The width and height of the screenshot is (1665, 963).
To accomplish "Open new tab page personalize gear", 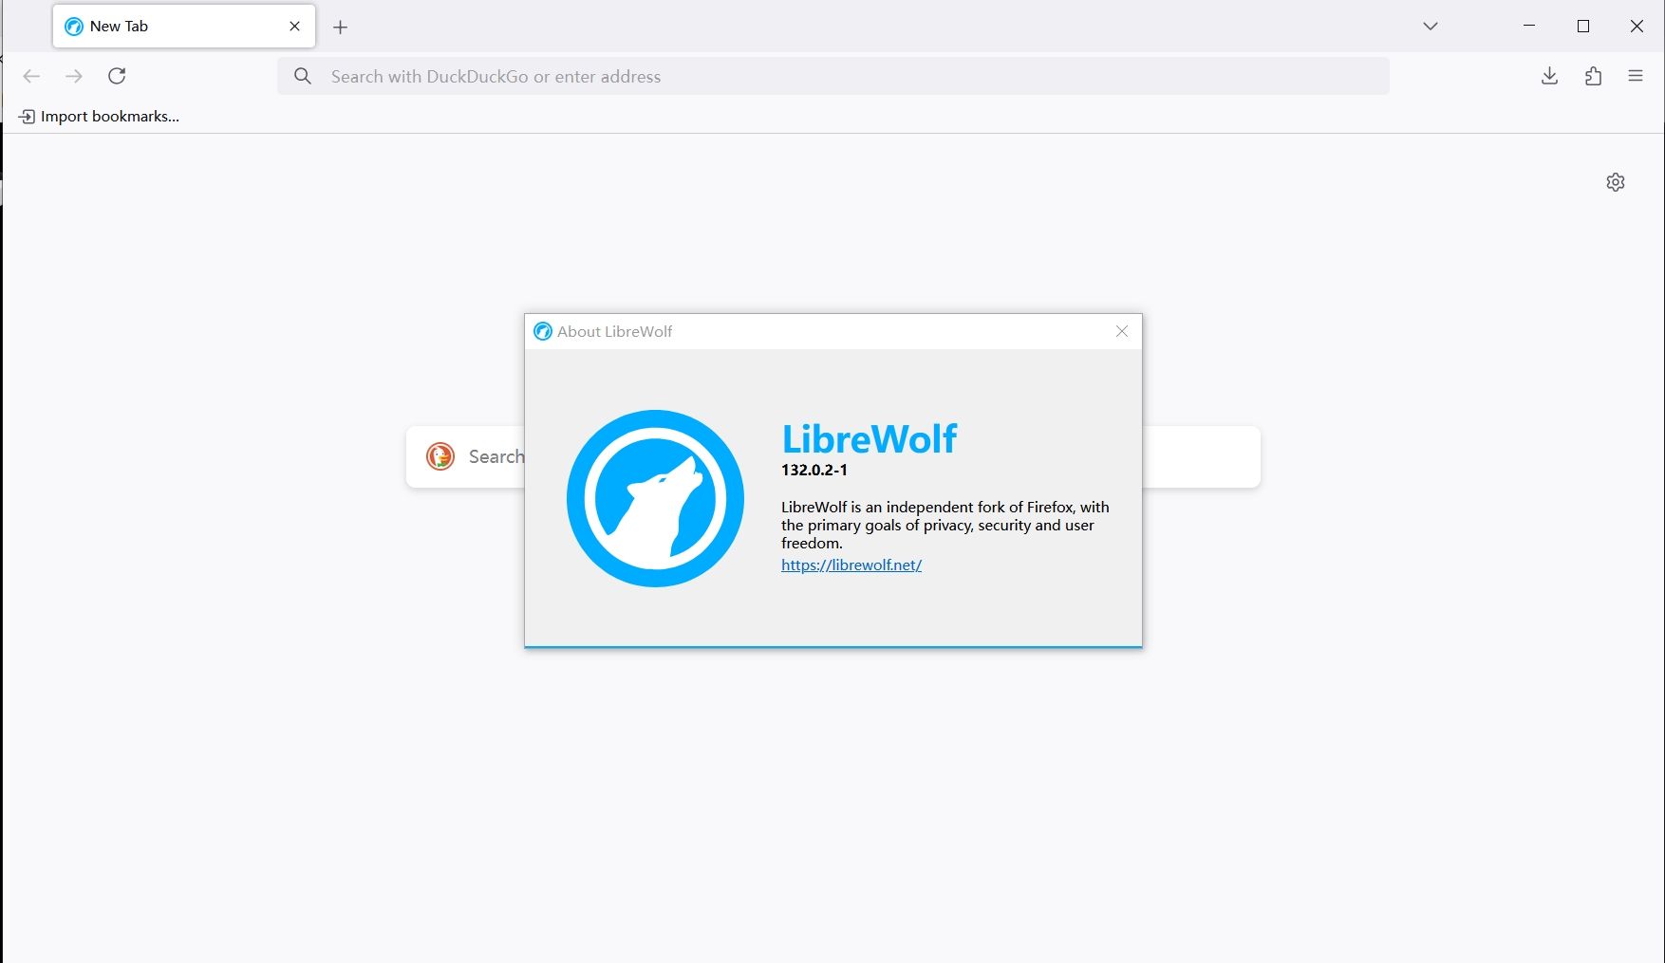I will [1616, 182].
